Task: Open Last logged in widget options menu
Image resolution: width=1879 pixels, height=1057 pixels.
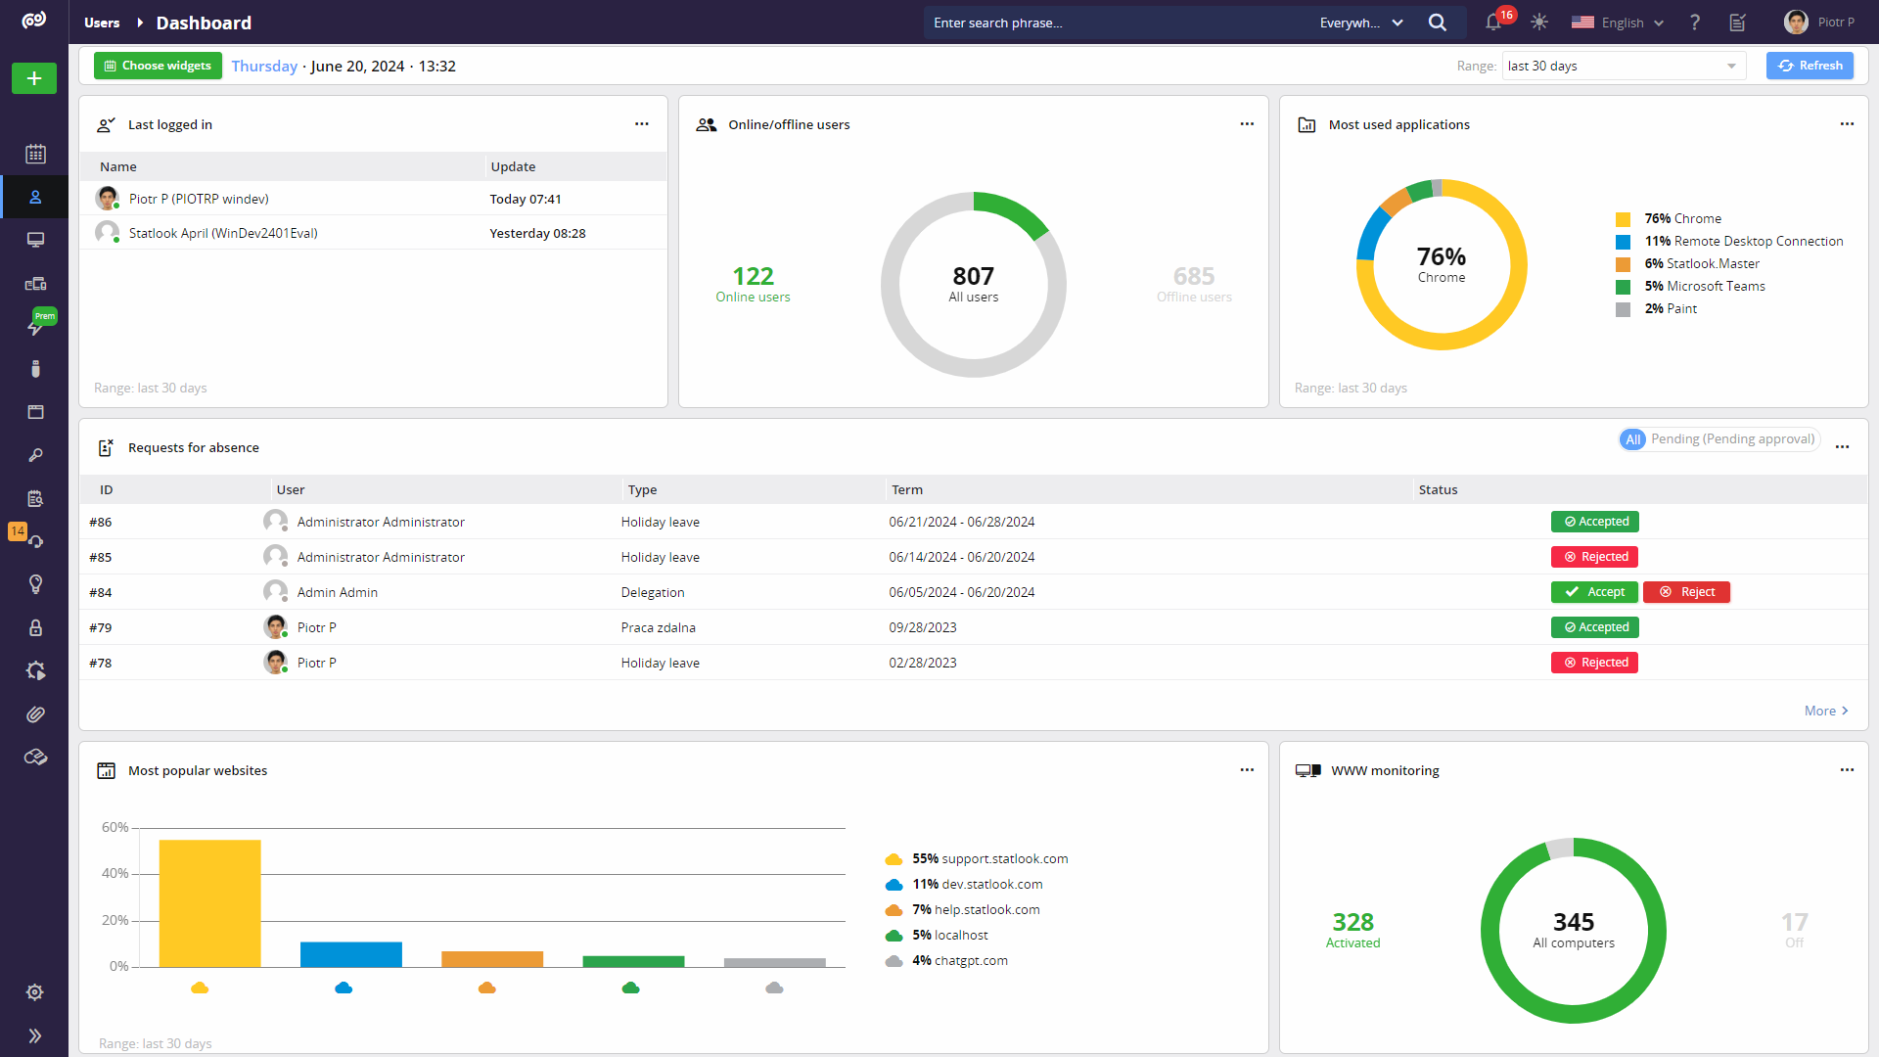Action: click(642, 124)
